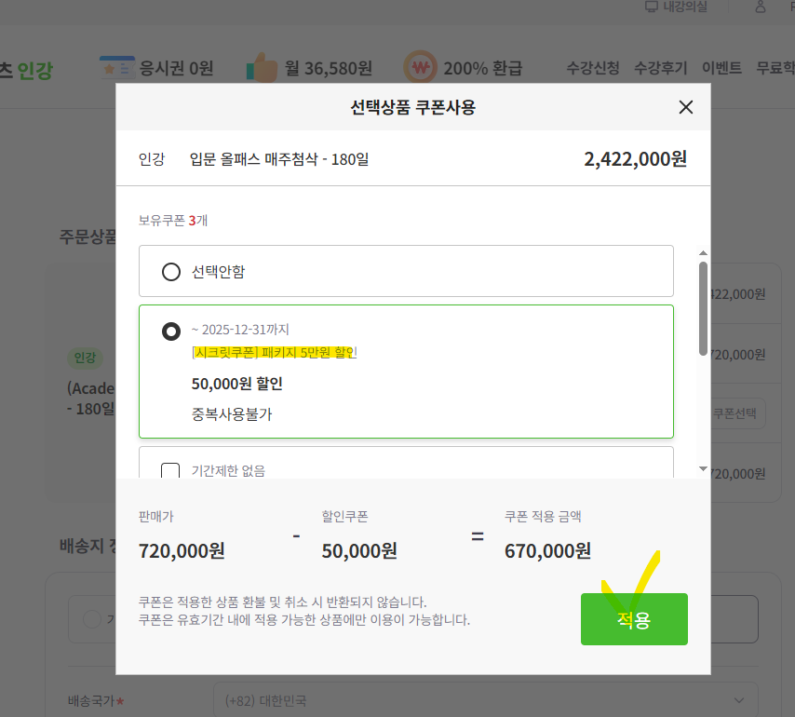Click the 인강 logo text
The width and height of the screenshot is (795, 717).
click(35, 69)
